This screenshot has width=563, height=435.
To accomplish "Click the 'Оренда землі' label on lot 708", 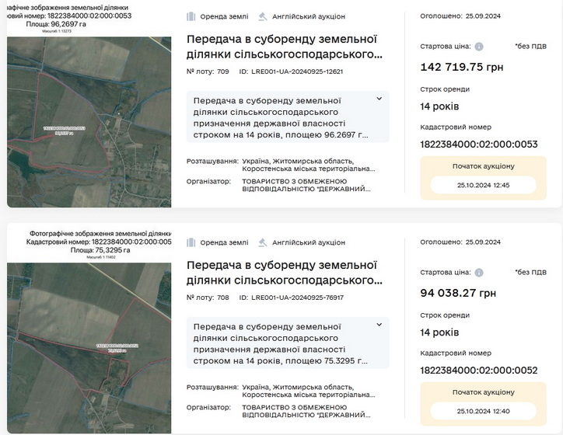I will [223, 242].
